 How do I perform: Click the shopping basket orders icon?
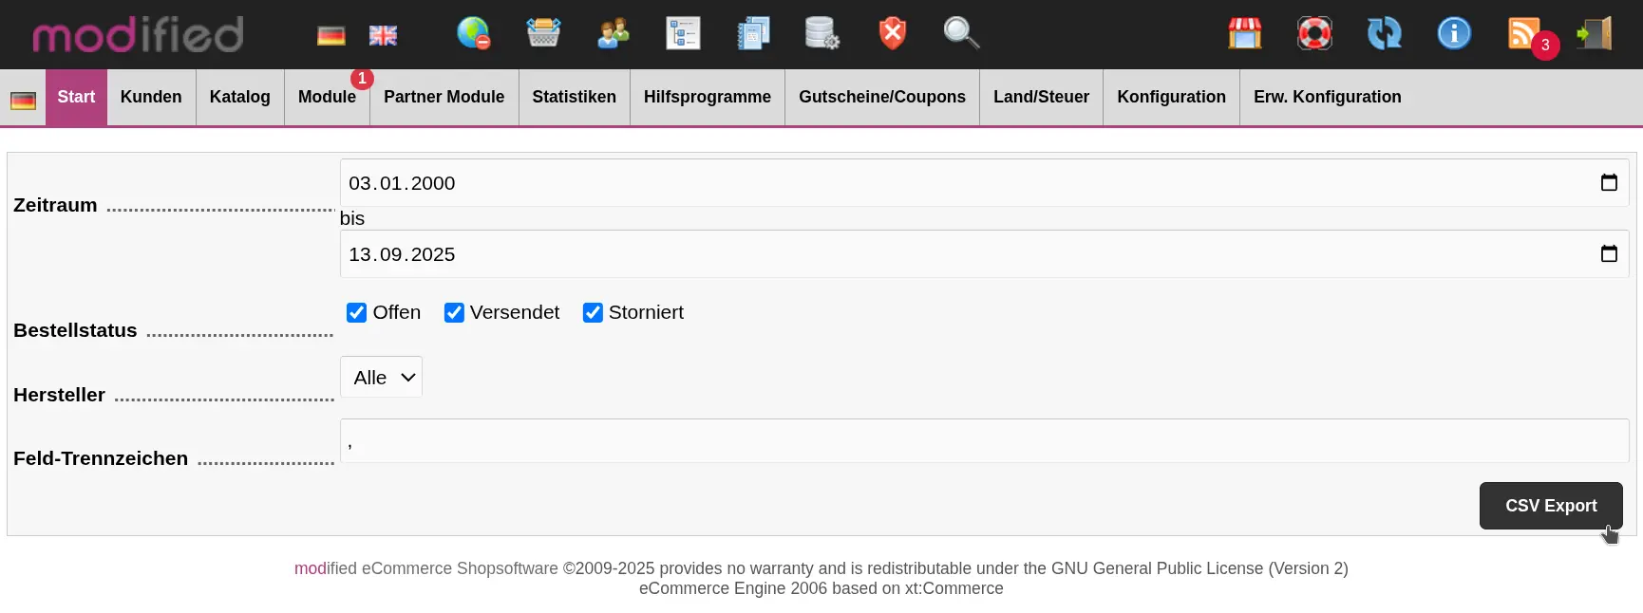click(x=543, y=33)
